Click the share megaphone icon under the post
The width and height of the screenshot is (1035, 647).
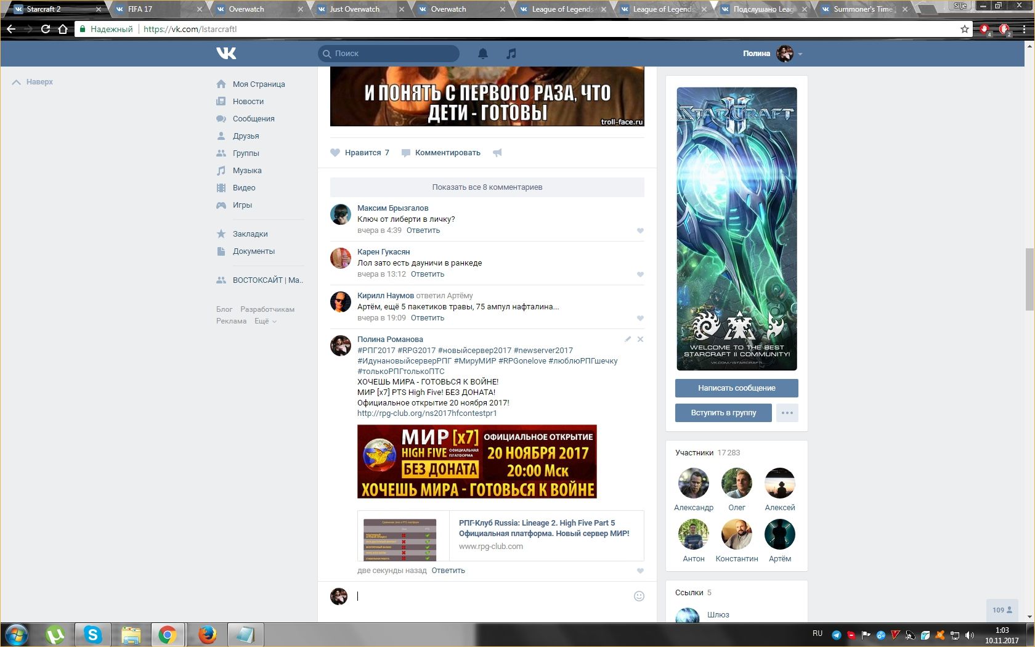(x=497, y=153)
